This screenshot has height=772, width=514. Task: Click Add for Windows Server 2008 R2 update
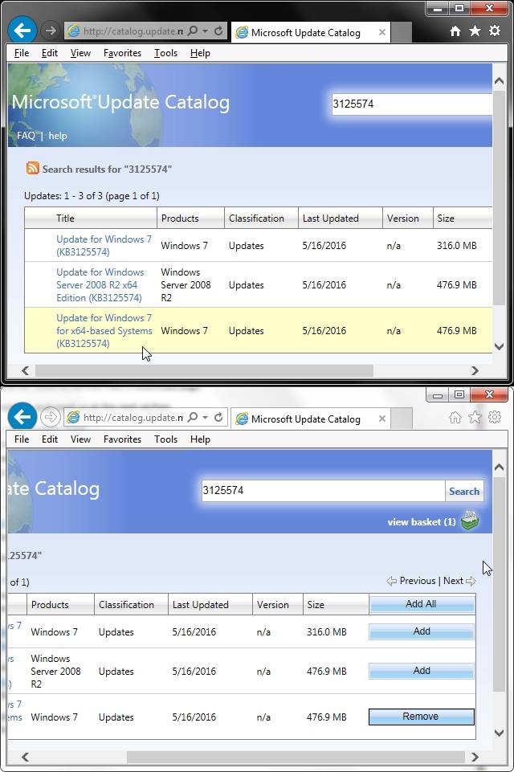[x=422, y=671]
